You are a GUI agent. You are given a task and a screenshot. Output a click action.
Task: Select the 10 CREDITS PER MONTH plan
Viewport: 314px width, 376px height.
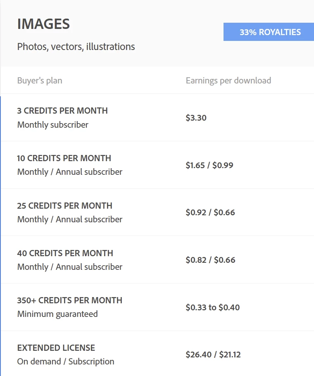click(x=64, y=158)
